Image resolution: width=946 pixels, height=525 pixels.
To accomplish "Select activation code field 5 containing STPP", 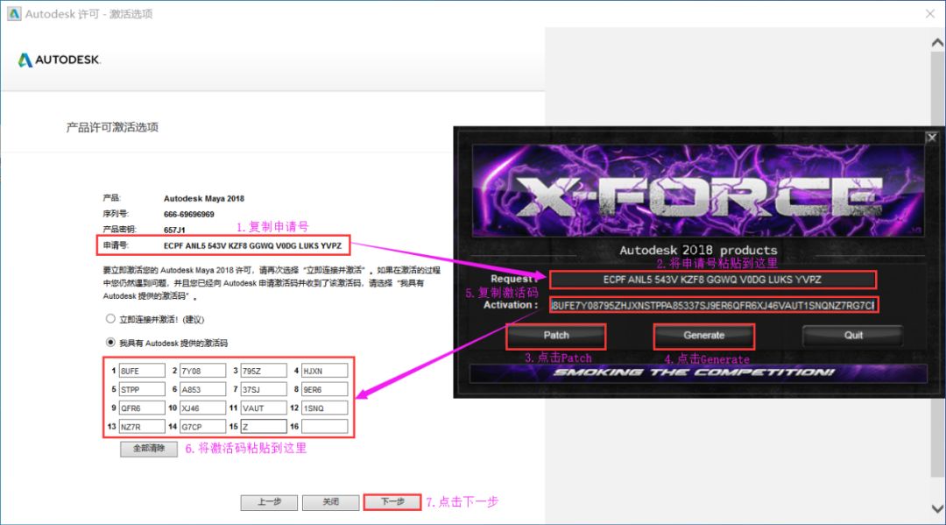I will tap(142, 389).
